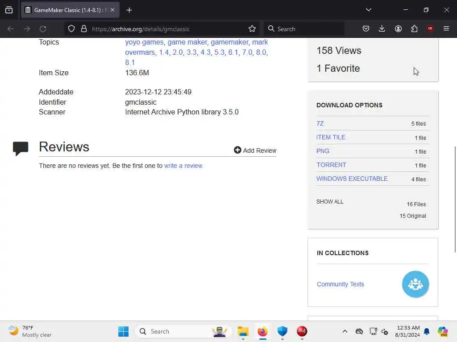Open the 'game maker' topic link
Image resolution: width=457 pixels, height=342 pixels.
pos(187,42)
